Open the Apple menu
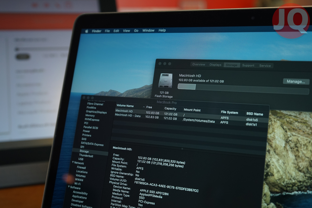Image resolution: width=312 pixels, height=208 pixels. coord(87,31)
